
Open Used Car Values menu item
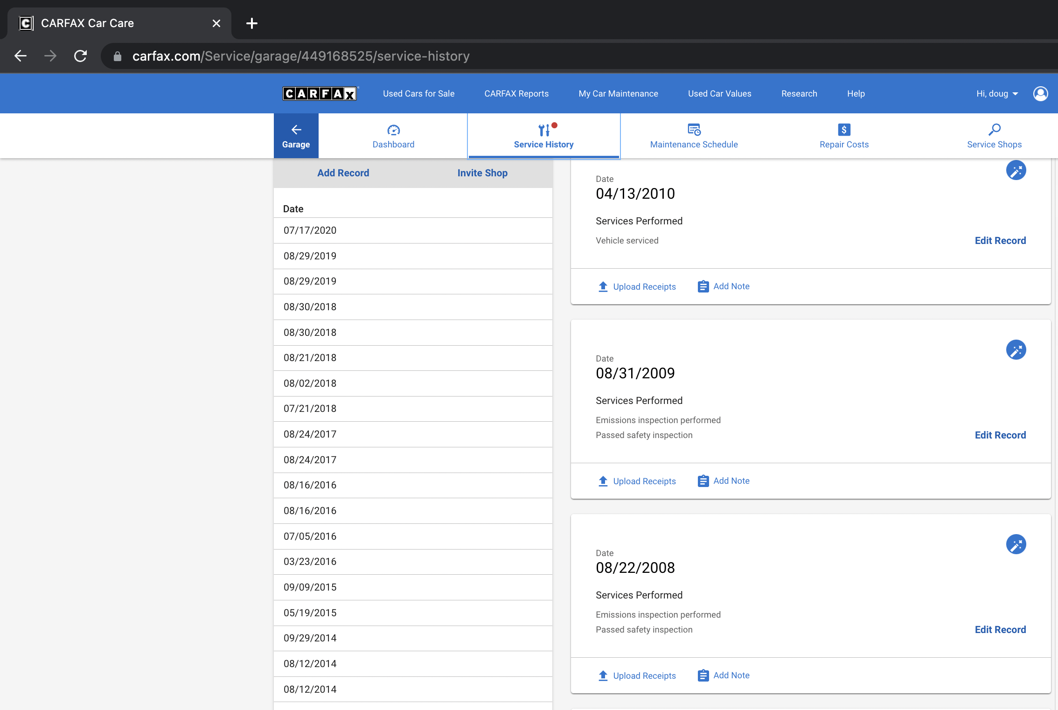[720, 94]
